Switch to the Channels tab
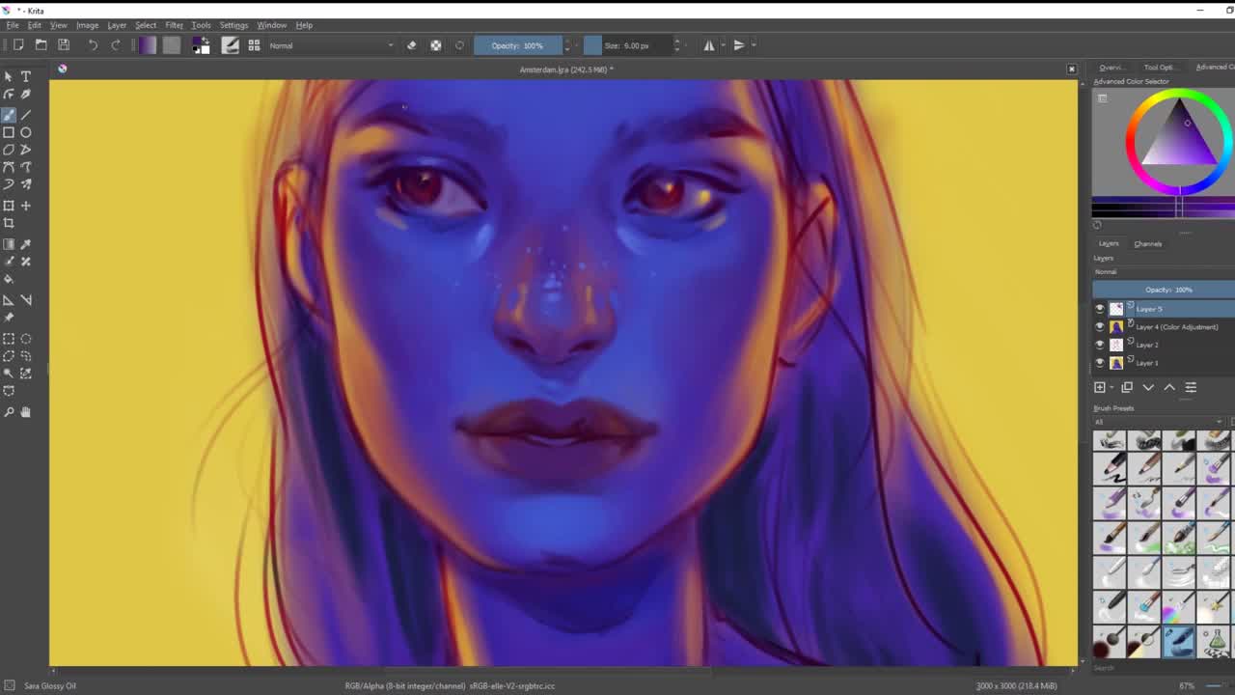 (1148, 244)
